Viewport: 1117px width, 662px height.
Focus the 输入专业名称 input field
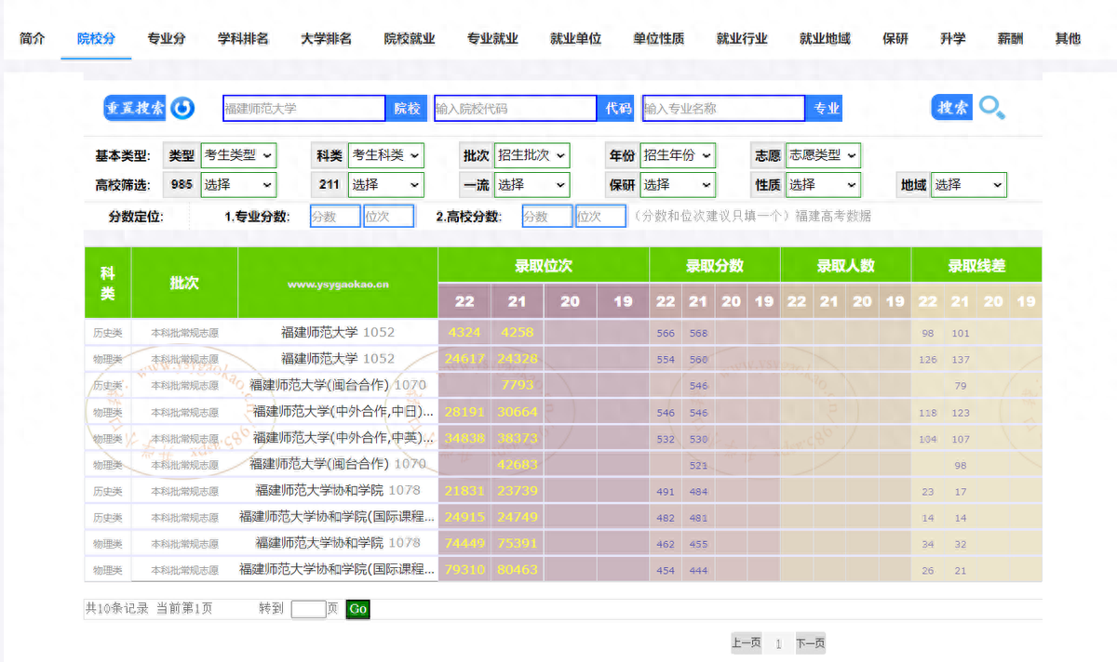pyautogui.click(x=723, y=109)
